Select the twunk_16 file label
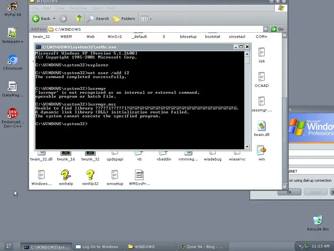 point(66,159)
